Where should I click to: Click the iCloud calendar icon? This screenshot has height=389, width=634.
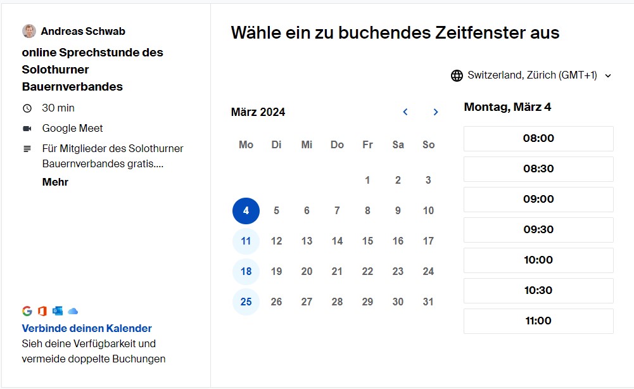pyautogui.click(x=73, y=311)
